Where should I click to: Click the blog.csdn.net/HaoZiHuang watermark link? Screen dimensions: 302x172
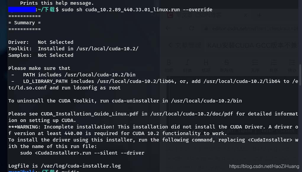264,166
